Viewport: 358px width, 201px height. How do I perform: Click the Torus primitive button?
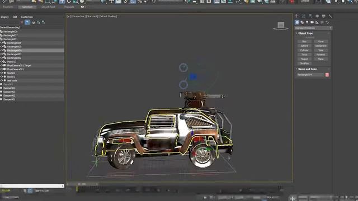click(x=304, y=55)
